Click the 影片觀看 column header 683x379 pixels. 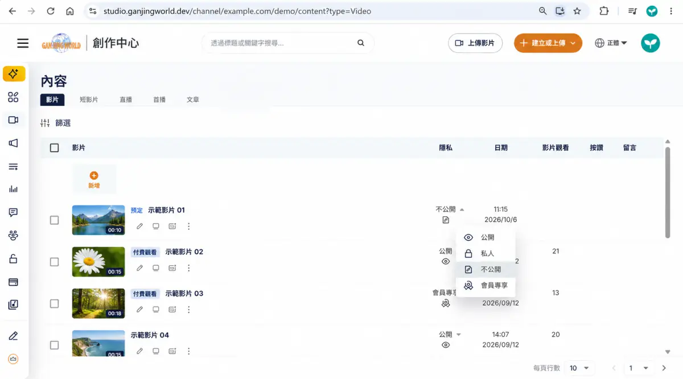[556, 148]
